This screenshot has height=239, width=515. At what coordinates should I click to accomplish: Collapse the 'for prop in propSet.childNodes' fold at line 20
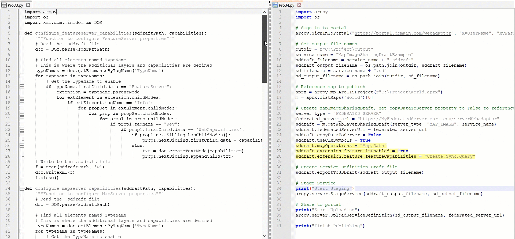[x=22, y=113]
